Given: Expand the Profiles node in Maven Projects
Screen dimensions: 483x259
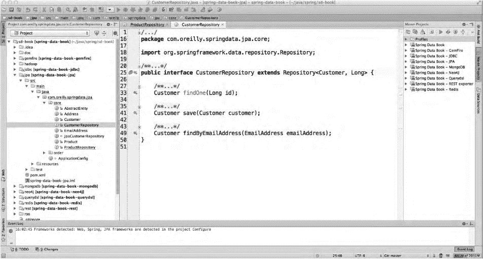Looking at the screenshot, I should pos(406,39).
